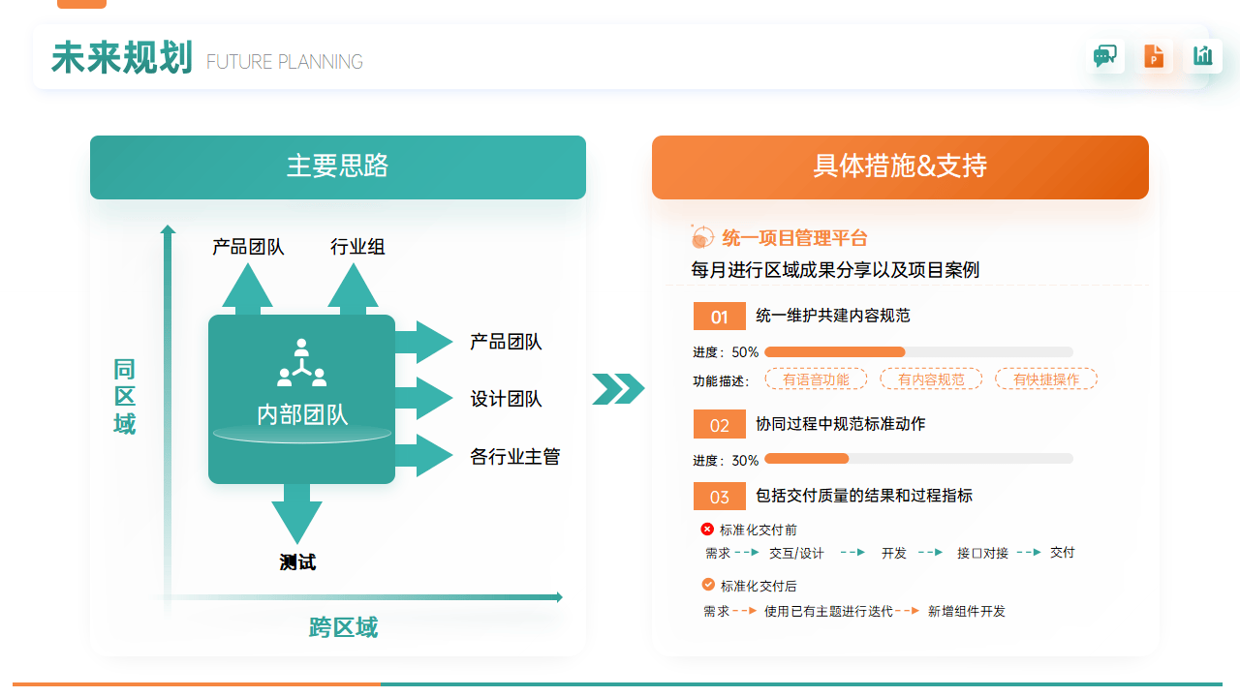The width and height of the screenshot is (1240, 697).
Task: Click the team icon above 内部团队
Action: tap(301, 362)
